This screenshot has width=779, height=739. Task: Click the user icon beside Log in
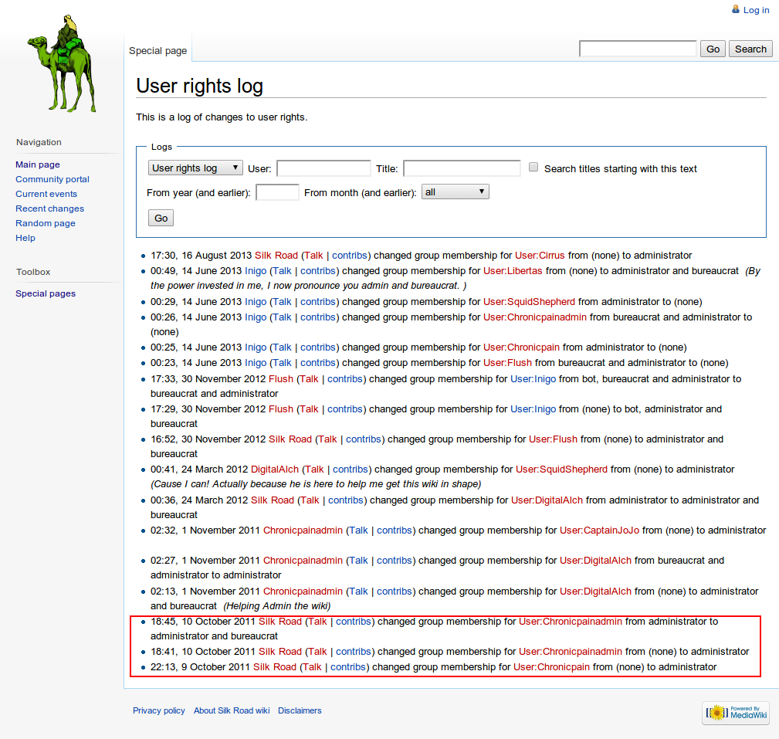click(x=736, y=9)
